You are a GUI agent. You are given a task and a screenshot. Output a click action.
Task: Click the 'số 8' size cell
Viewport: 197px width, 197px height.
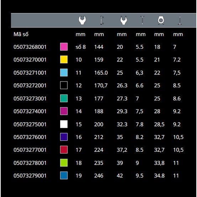[x=81, y=47]
